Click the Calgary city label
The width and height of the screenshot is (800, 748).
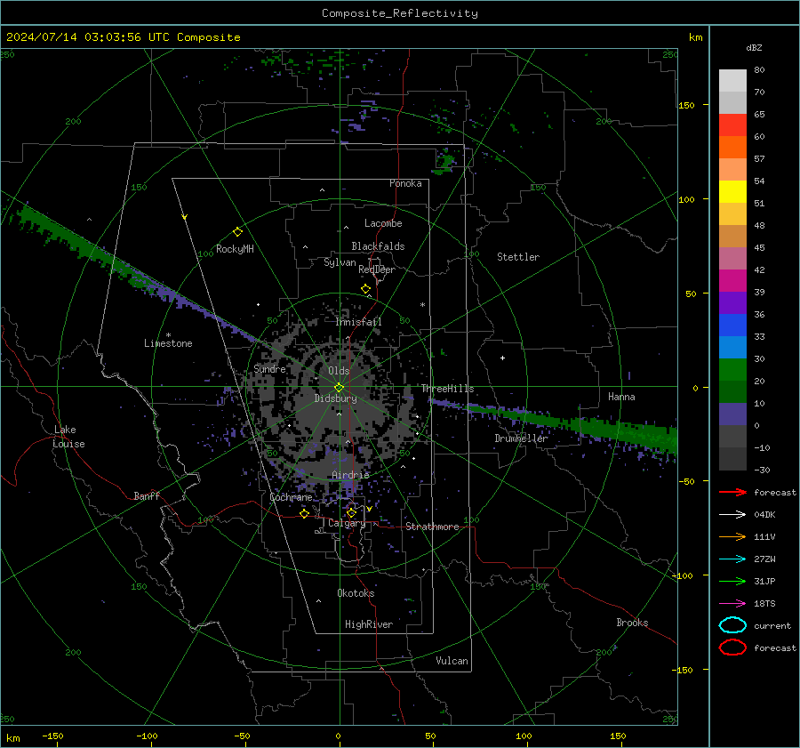tap(347, 523)
